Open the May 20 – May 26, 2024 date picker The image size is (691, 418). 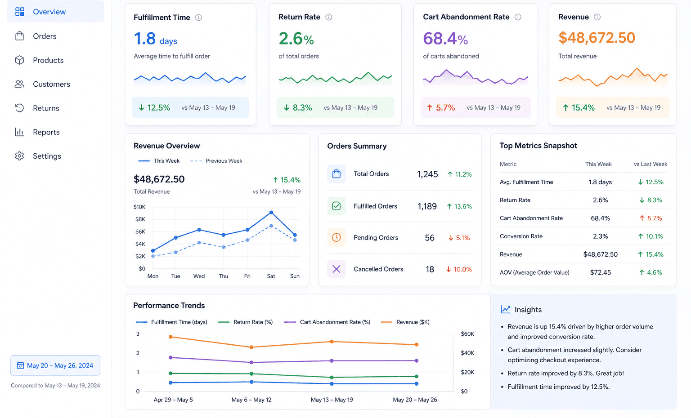[55, 365]
